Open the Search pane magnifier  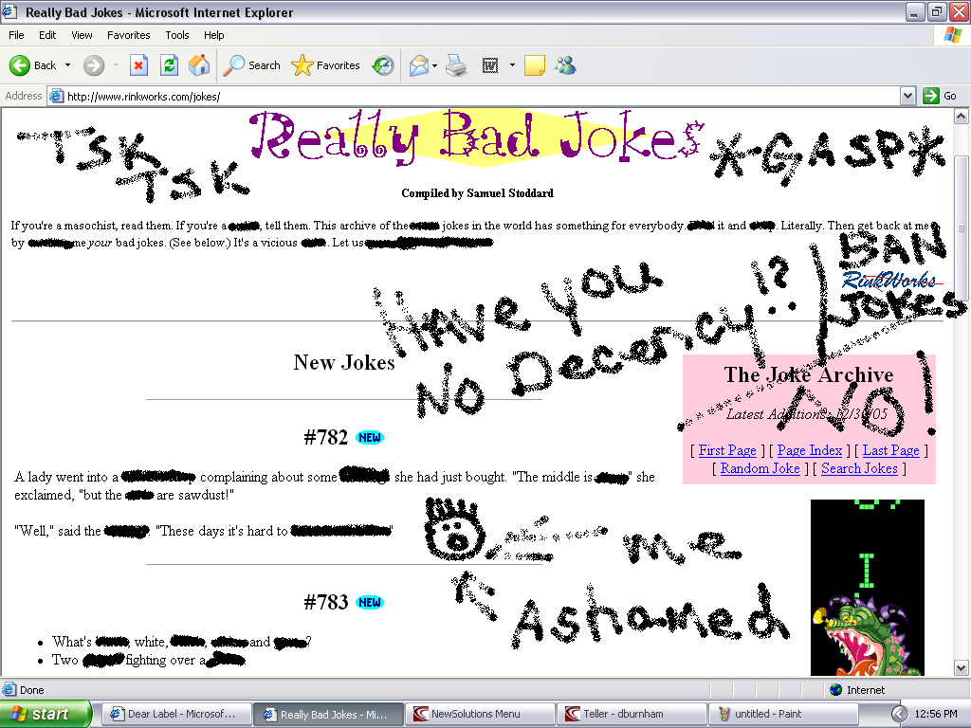[251, 65]
